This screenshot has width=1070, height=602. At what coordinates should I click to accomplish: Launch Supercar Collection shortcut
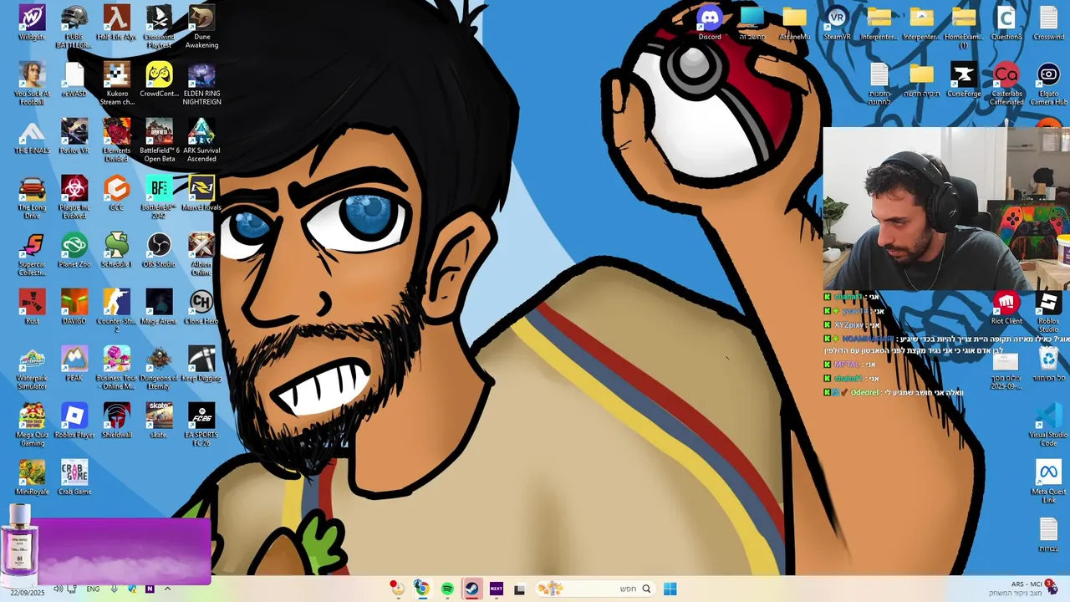pyautogui.click(x=32, y=253)
